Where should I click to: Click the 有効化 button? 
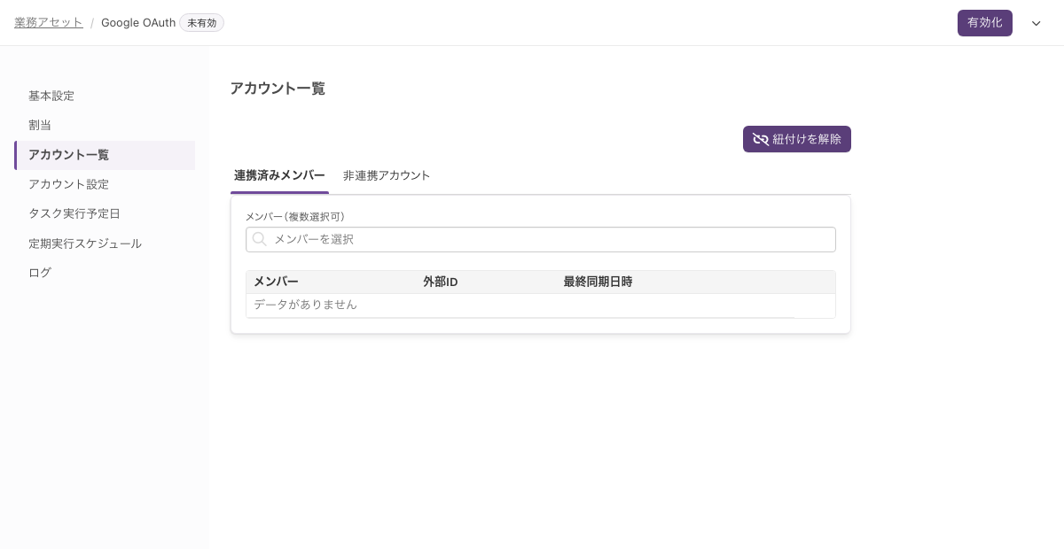984,23
